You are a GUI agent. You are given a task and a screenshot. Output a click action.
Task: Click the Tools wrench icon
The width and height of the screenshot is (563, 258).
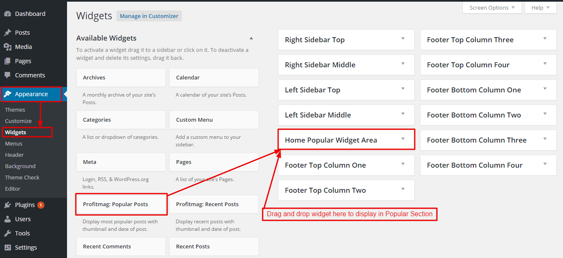point(8,233)
